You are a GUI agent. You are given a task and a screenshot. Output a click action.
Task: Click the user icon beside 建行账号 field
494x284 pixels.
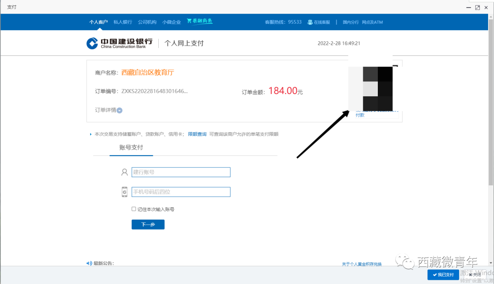[124, 172]
